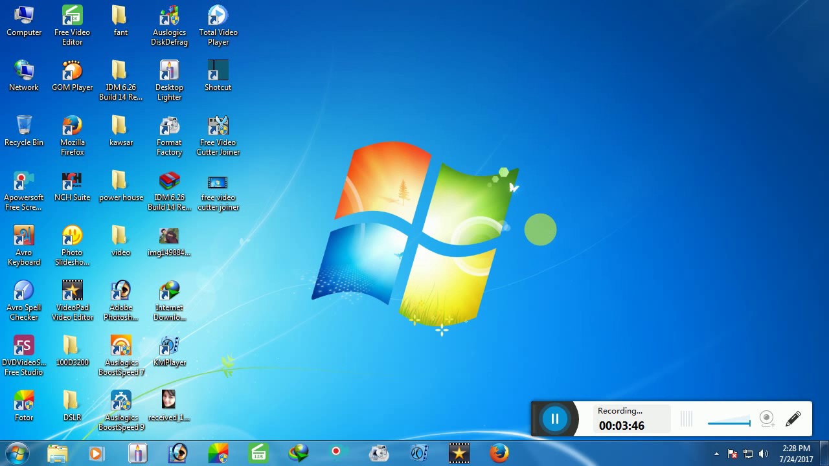
Task: Open network status tray icon
Action: click(748, 454)
